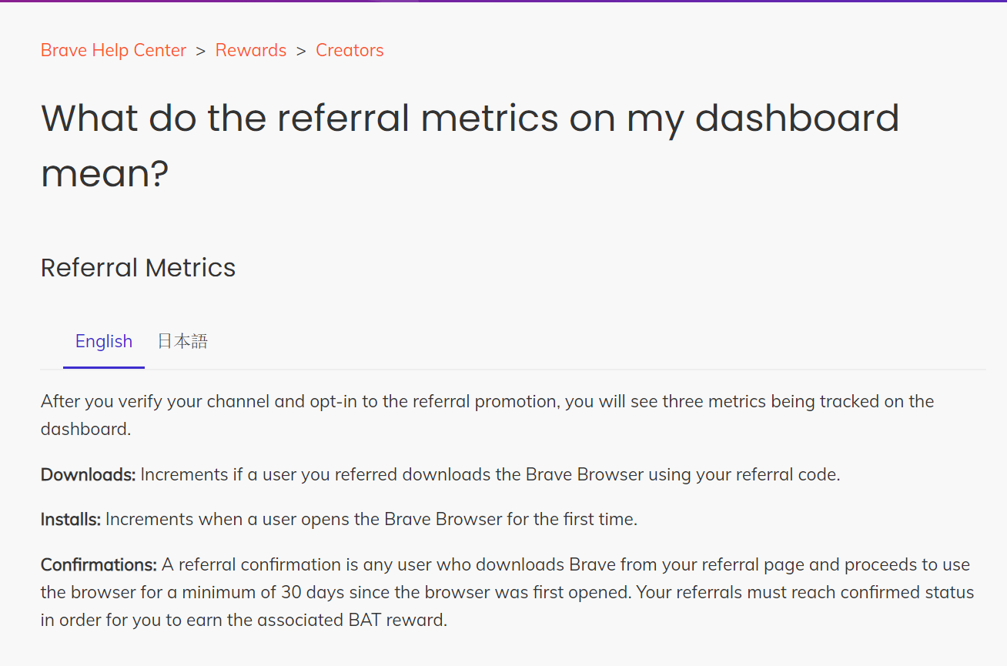Click the word 'mean?' in the title

[x=105, y=173]
